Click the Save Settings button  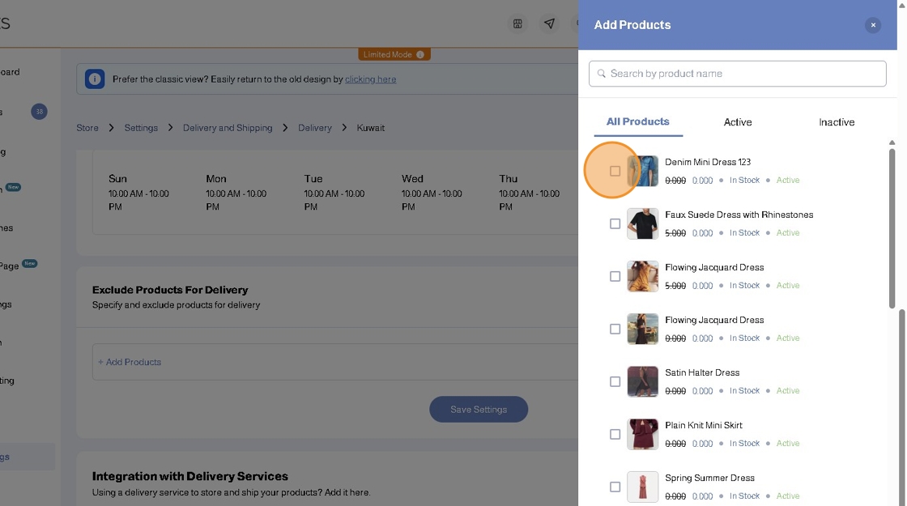[478, 409]
